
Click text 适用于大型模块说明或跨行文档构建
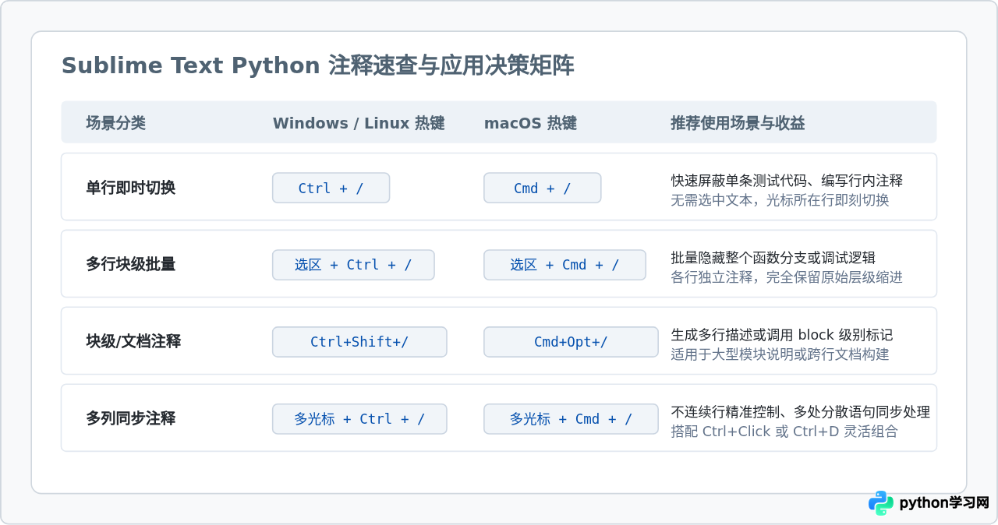780,354
